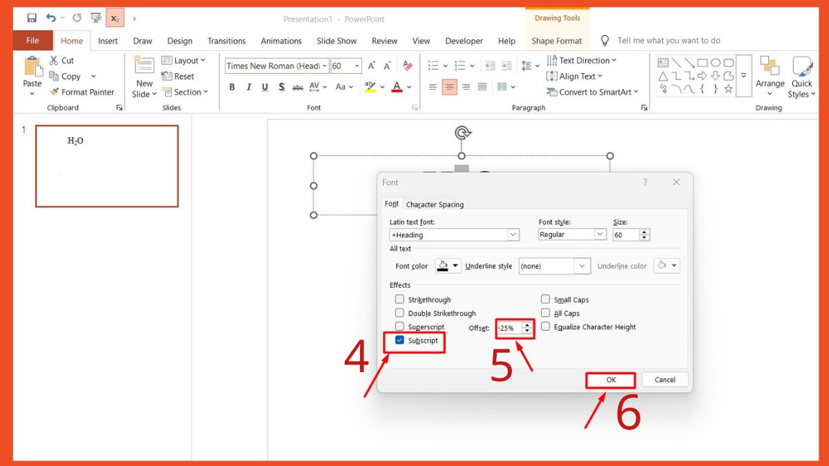Viewport: 829px width, 466px height.
Task: Click OK in the Font dialog
Action: tap(611, 380)
